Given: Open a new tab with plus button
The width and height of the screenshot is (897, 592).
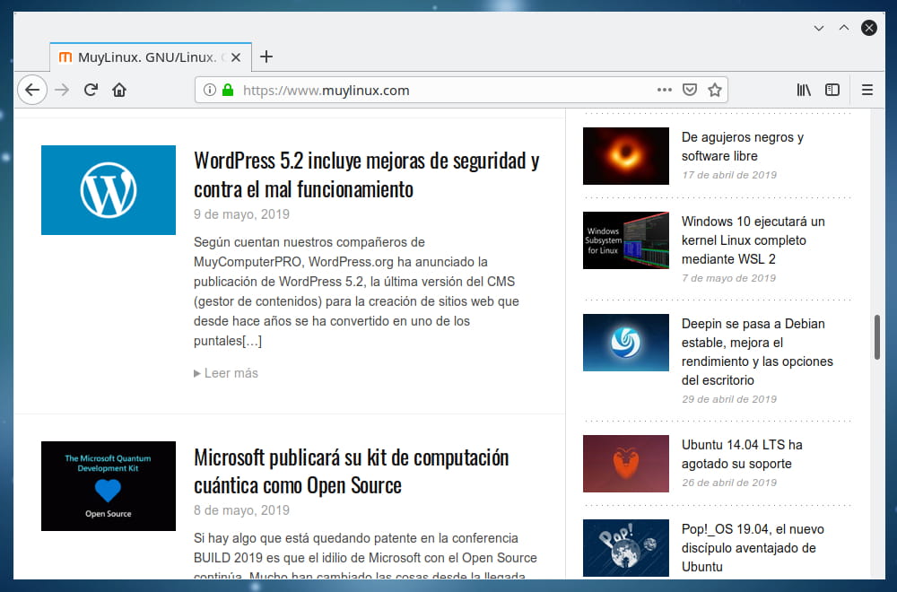Looking at the screenshot, I should coord(266,57).
